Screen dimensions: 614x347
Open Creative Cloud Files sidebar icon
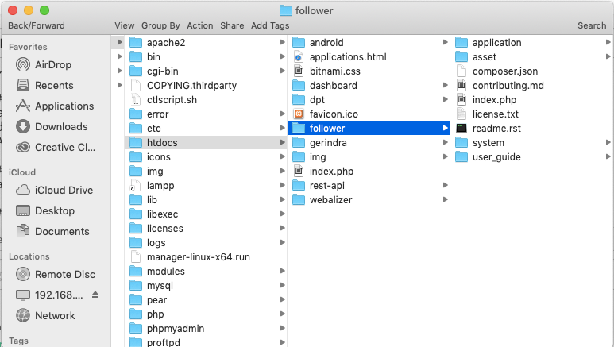point(23,147)
